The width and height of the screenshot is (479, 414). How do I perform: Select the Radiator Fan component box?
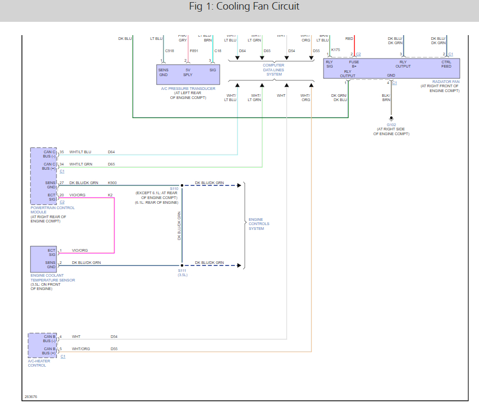[x=391, y=69]
